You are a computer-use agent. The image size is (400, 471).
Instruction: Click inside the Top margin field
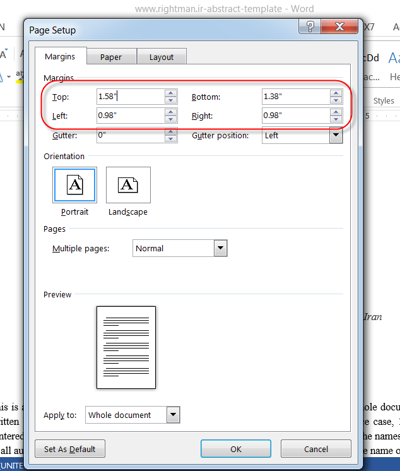click(129, 97)
